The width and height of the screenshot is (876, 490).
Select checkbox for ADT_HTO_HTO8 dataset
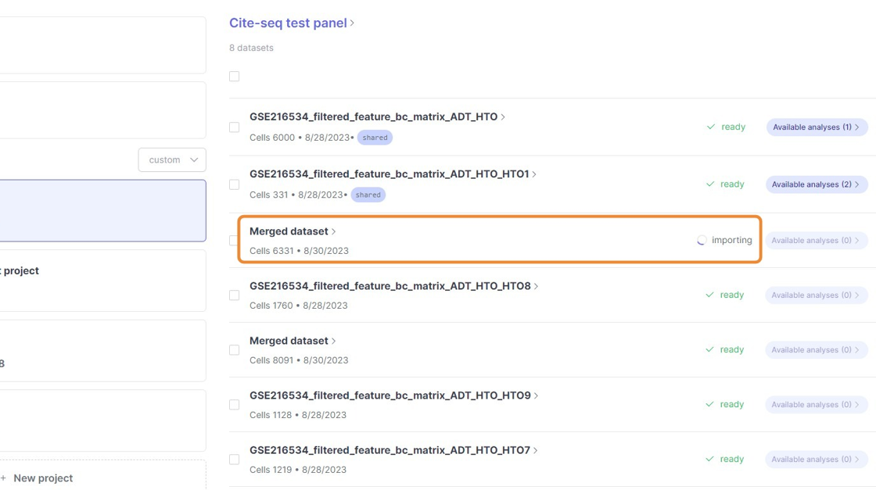point(235,295)
